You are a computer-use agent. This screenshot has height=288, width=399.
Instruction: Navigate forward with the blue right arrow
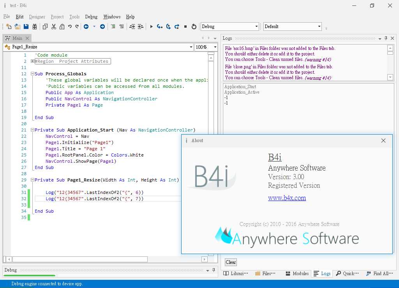(x=102, y=27)
